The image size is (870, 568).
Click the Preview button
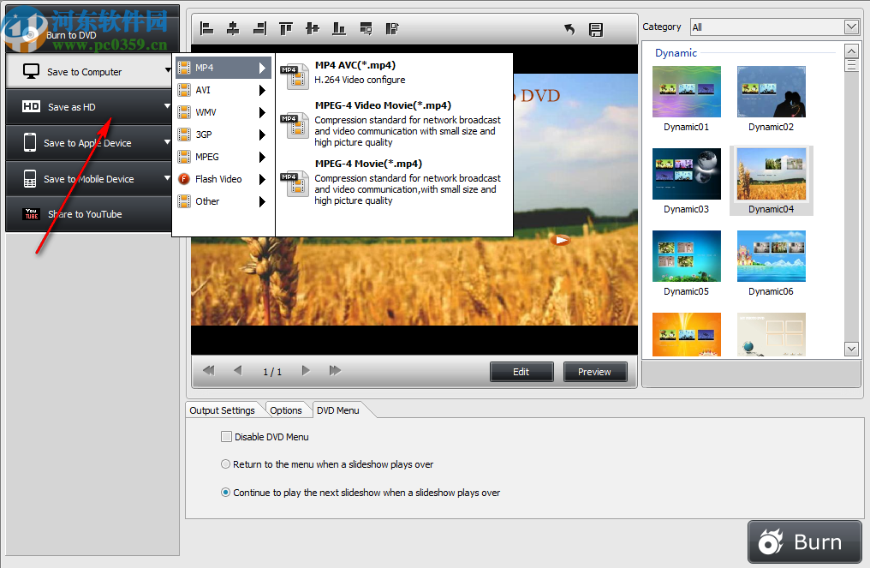pos(595,371)
